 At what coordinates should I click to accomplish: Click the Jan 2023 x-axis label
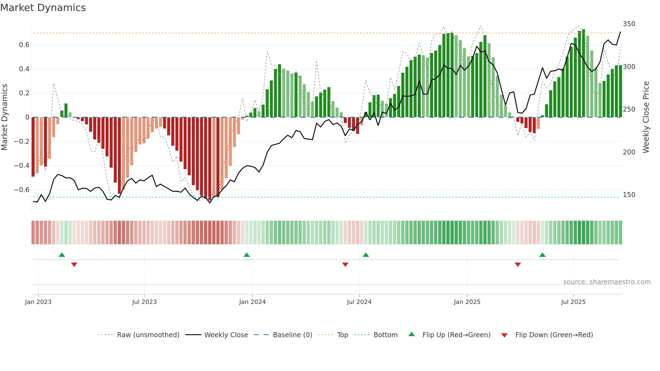tap(38, 302)
